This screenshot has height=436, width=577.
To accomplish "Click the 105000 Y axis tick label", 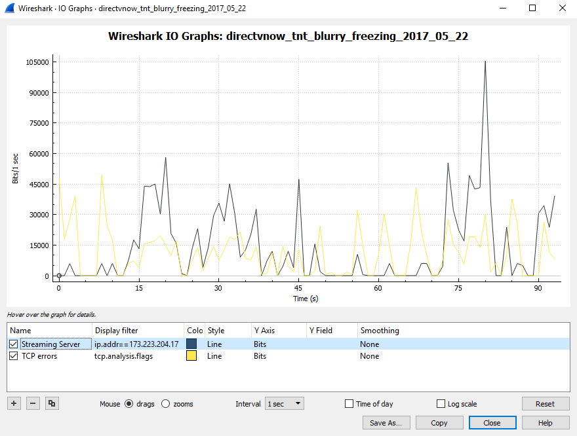I will point(37,62).
